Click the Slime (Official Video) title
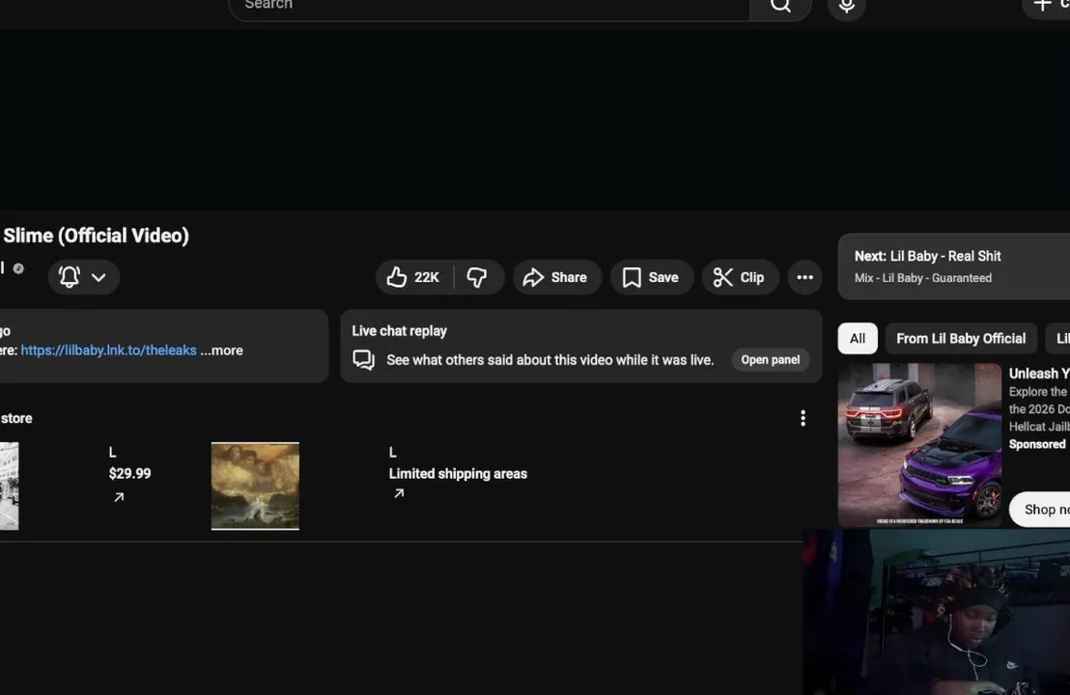This screenshot has height=695, width=1070. pyautogui.click(x=95, y=236)
